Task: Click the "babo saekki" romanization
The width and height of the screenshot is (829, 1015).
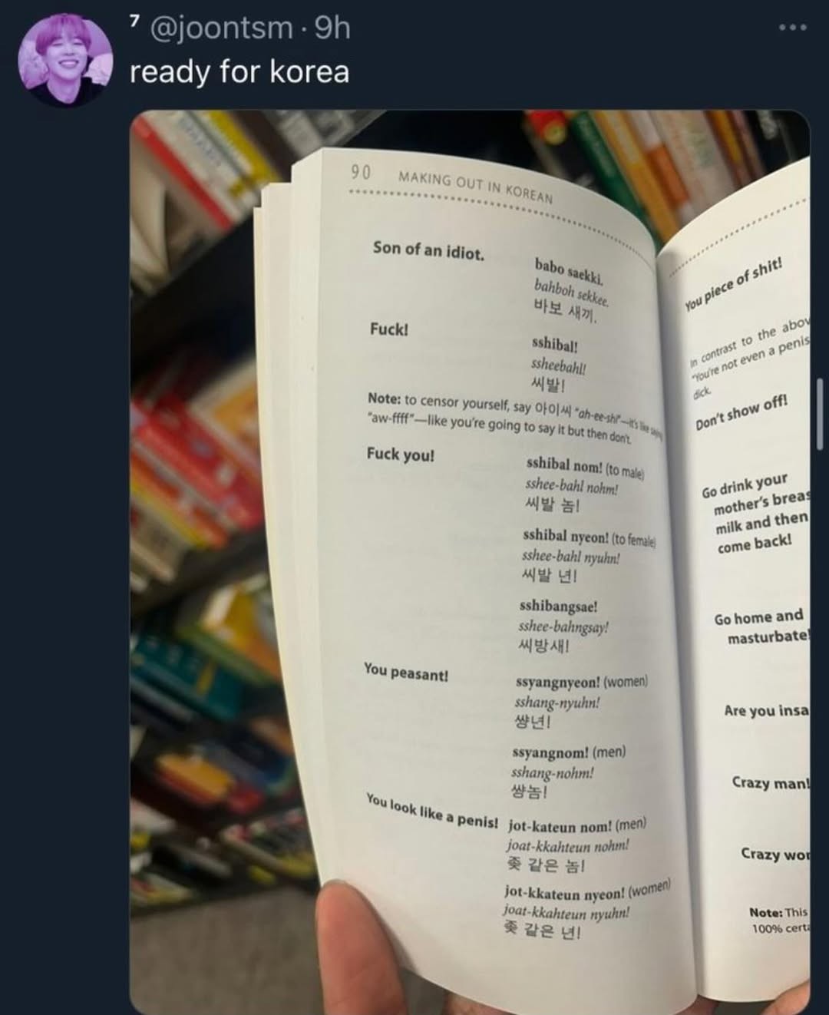Action: pos(570,271)
